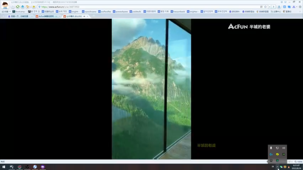Click blue round S icon in taskbar
The width and height of the screenshot is (303, 170).
coord(35,167)
